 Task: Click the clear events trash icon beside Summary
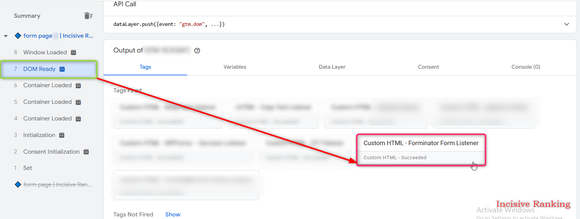[88, 16]
